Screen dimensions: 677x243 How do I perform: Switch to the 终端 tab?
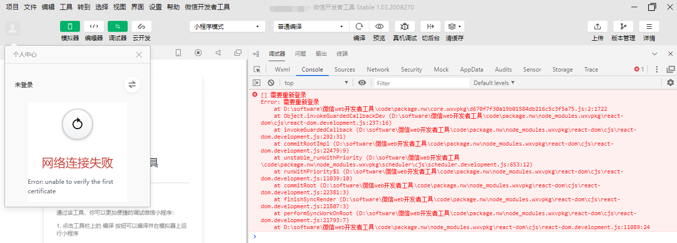click(x=342, y=54)
